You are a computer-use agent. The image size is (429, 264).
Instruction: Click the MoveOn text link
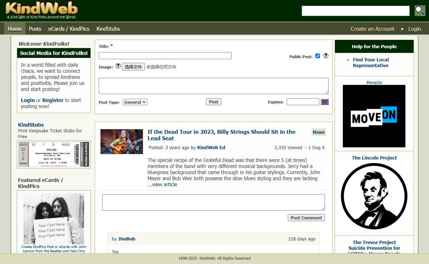[374, 82]
